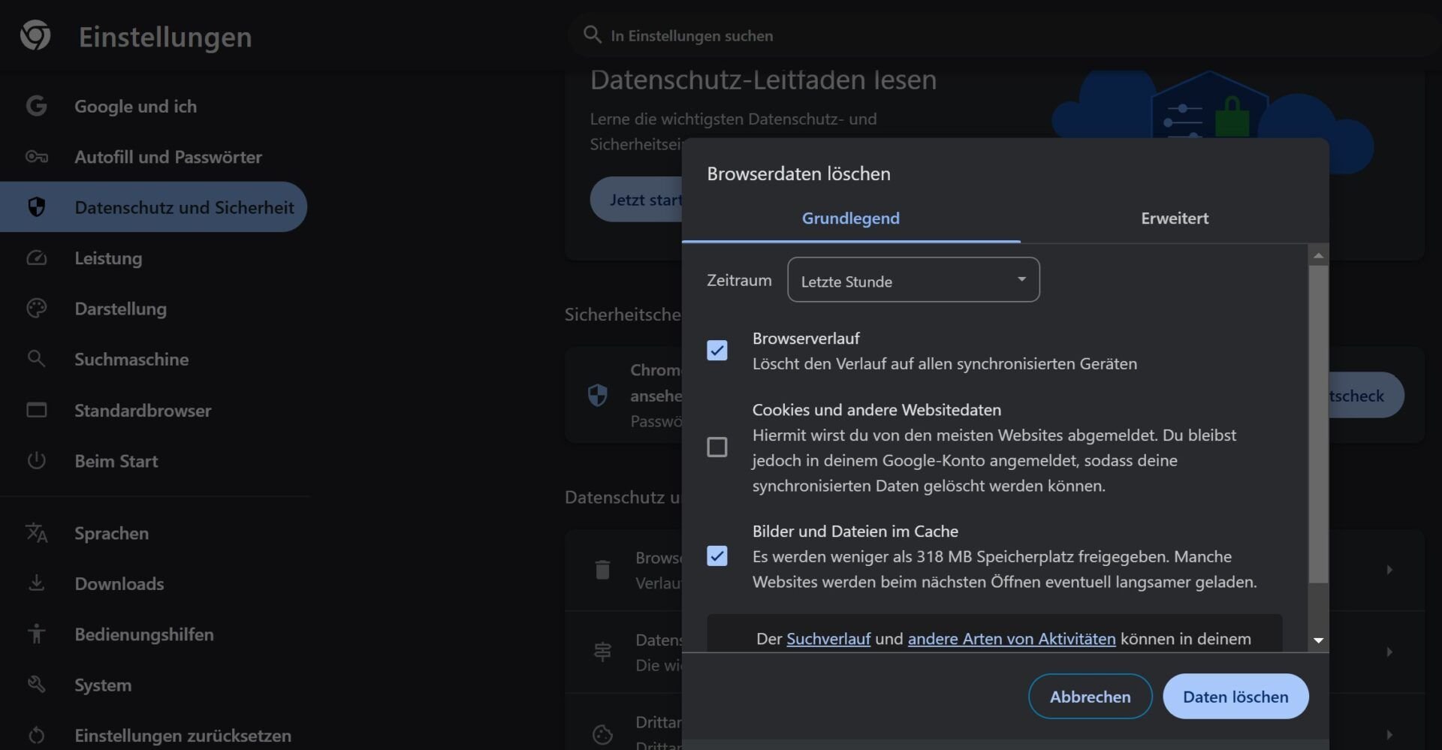Viewport: 1442px width, 750px height.
Task: Open the Suchverlauf link
Action: coord(828,639)
